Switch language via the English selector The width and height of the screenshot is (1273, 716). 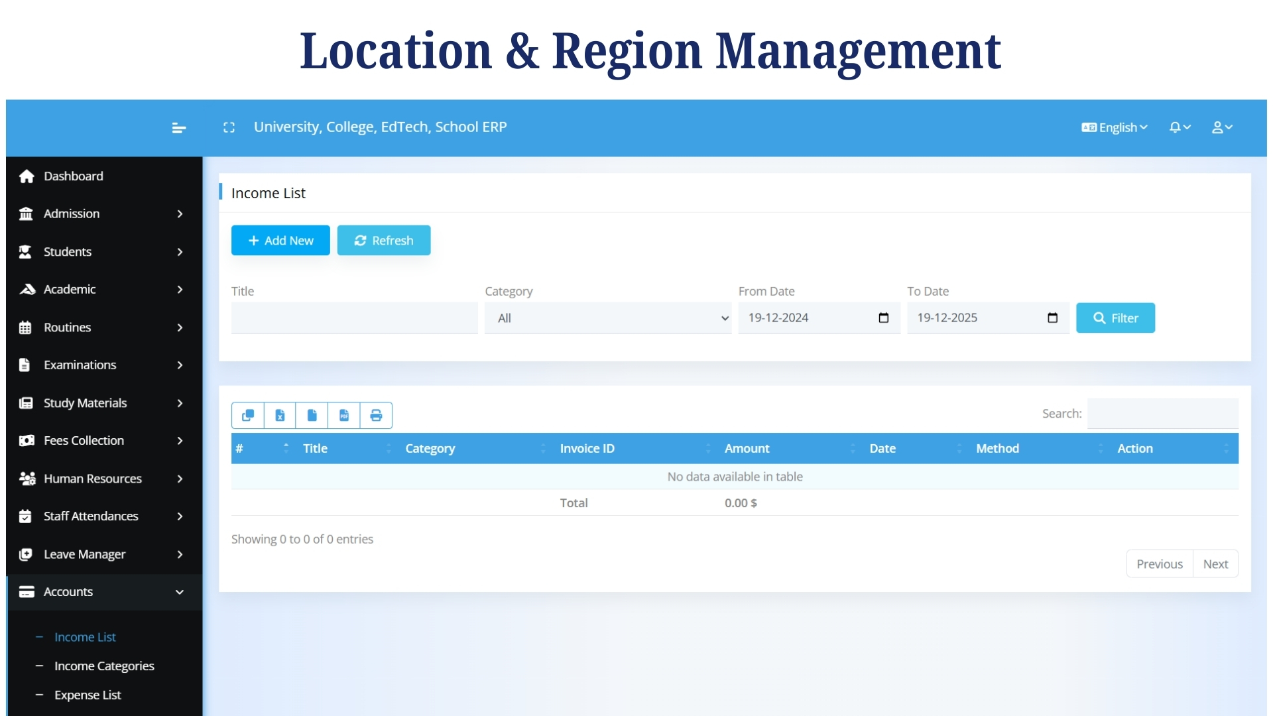tap(1114, 127)
